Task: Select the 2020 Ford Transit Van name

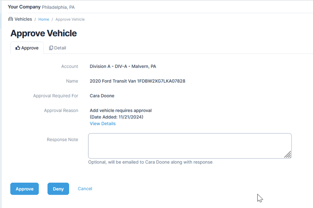Action: [137, 81]
